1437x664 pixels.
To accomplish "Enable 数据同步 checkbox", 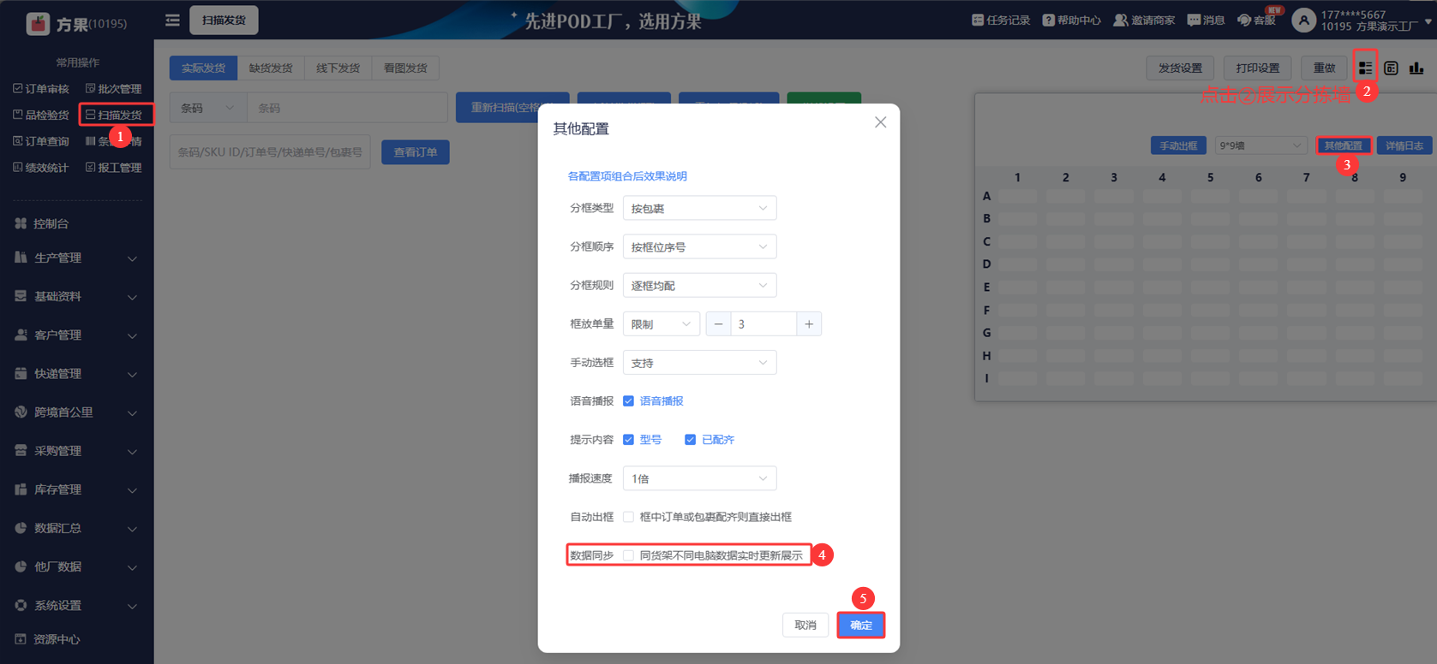I will click(628, 555).
